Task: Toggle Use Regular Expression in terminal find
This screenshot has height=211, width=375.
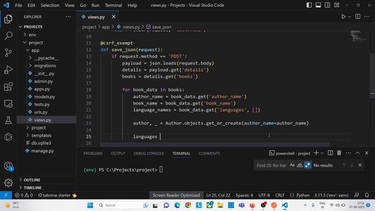Action: click(308, 165)
